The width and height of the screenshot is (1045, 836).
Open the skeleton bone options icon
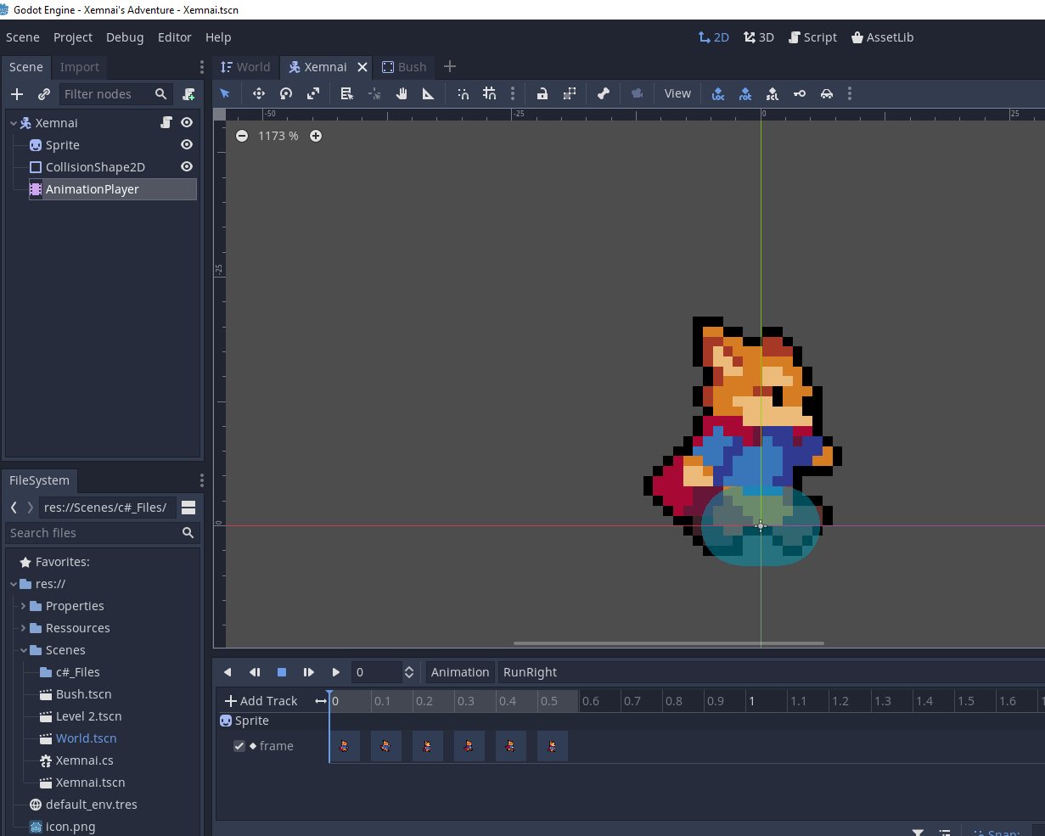[x=603, y=94]
